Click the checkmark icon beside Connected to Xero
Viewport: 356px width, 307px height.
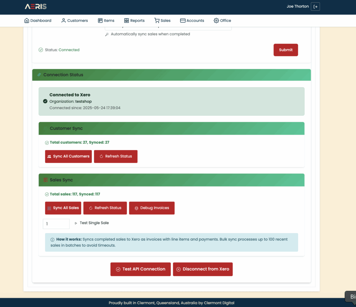click(x=45, y=101)
